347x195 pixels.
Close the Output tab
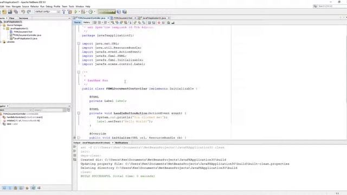pyautogui.click(x=113, y=143)
